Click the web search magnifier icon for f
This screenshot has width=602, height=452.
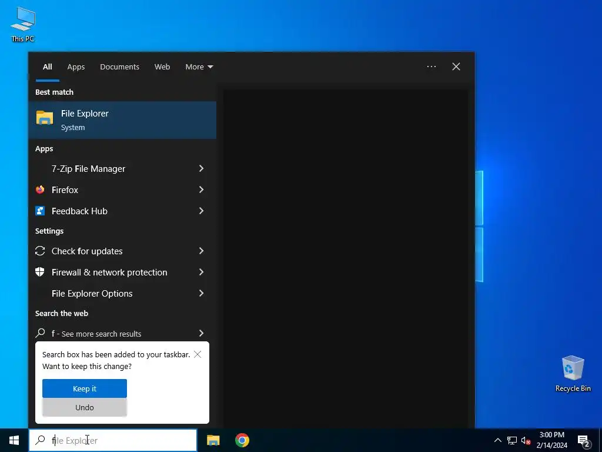pyautogui.click(x=40, y=333)
